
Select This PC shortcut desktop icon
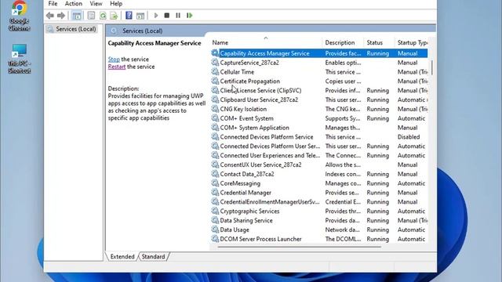click(x=19, y=59)
